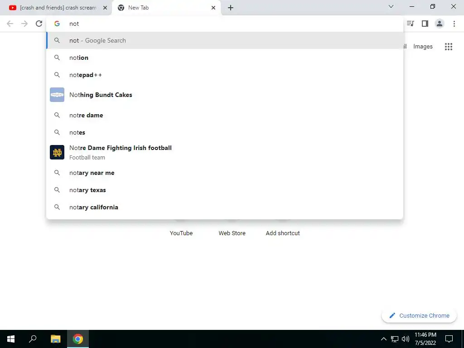Click Add shortcut
Image resolution: width=464 pixels, height=348 pixels.
click(x=283, y=233)
